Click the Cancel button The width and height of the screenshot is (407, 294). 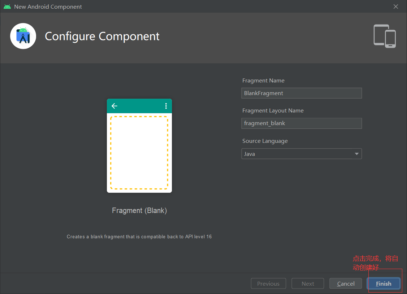click(x=346, y=284)
